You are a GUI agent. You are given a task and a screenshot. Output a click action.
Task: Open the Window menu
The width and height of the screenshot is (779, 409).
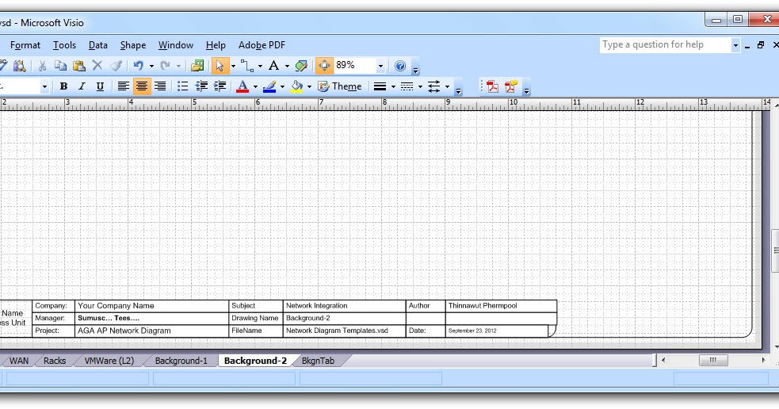click(x=175, y=45)
